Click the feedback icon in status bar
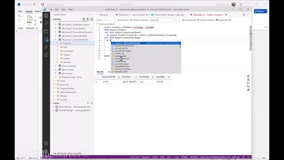284x160 pixels. [x=244, y=157]
